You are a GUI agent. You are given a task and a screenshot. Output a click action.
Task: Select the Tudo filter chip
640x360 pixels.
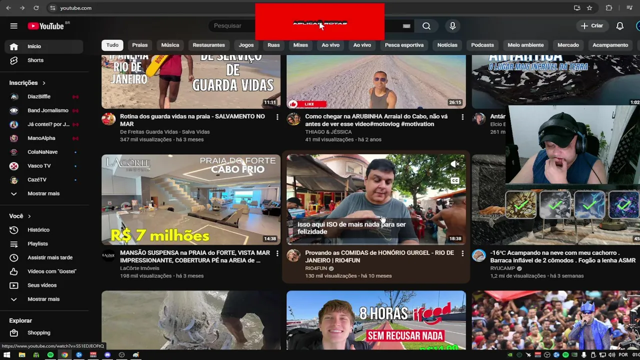(x=112, y=45)
